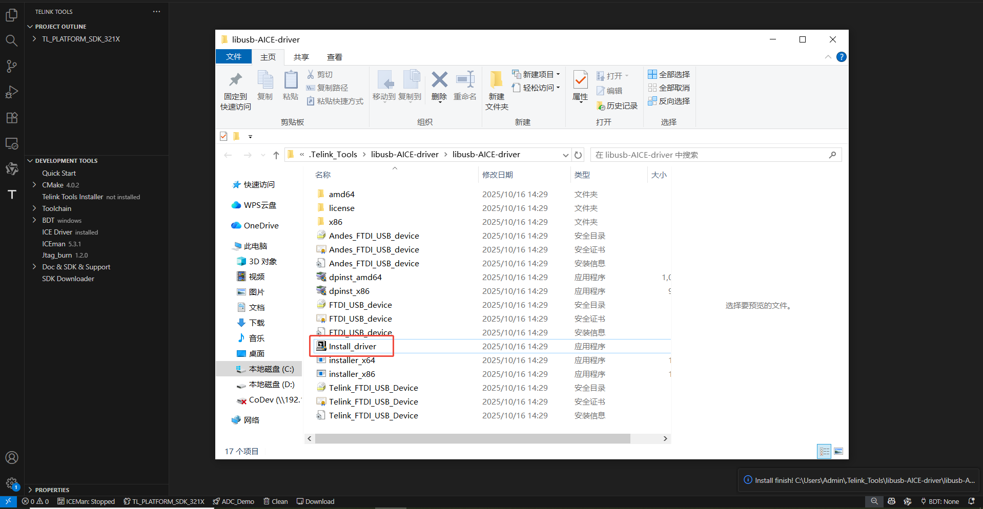Click the 粘贴 paste icon in the ribbon
Viewport: 983px width, 509px height.
click(290, 87)
